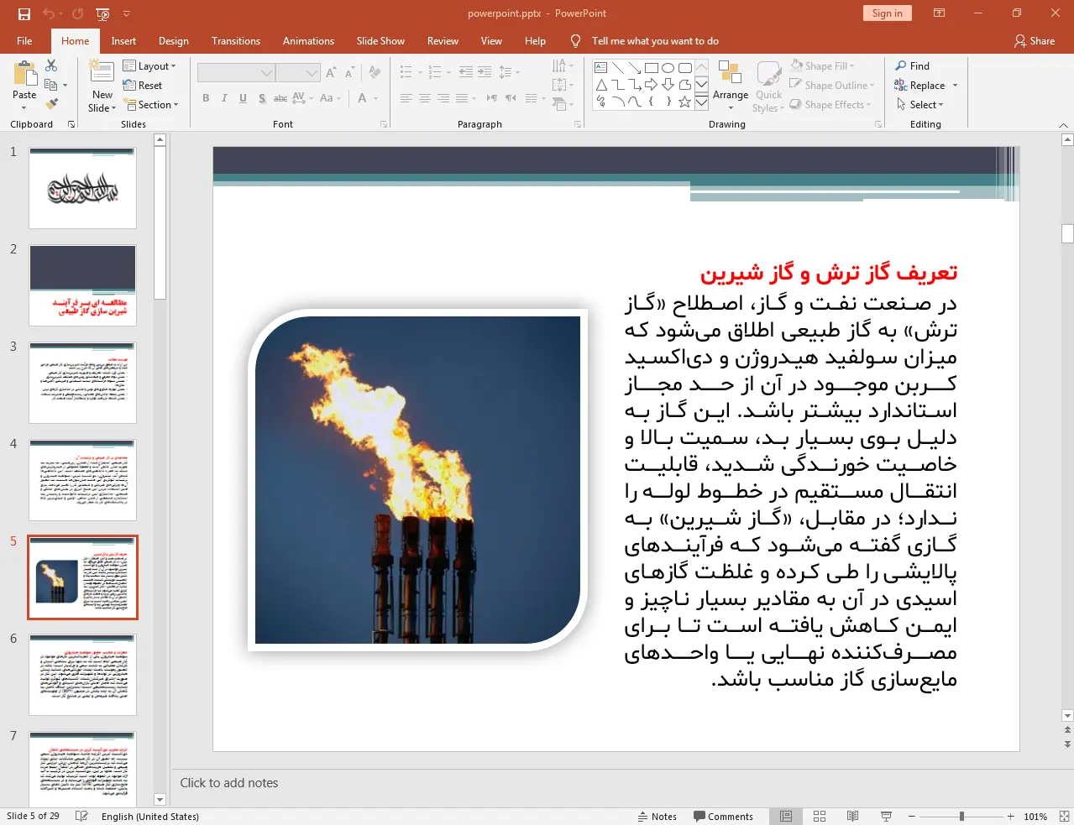The width and height of the screenshot is (1074, 825).
Task: Click 101% zoom level
Action: tap(1035, 817)
